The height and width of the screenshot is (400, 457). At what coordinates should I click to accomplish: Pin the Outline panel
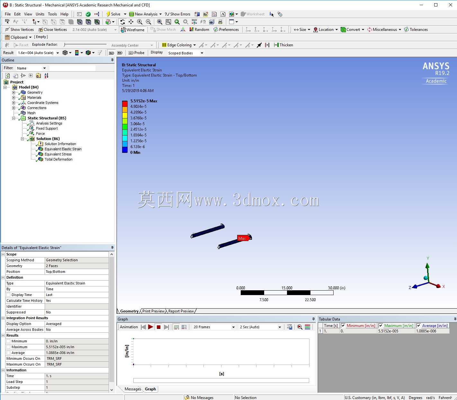(x=112, y=60)
